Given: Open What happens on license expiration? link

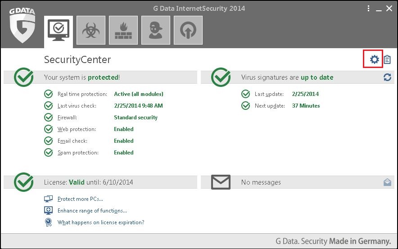Looking at the screenshot, I should click(101, 222).
